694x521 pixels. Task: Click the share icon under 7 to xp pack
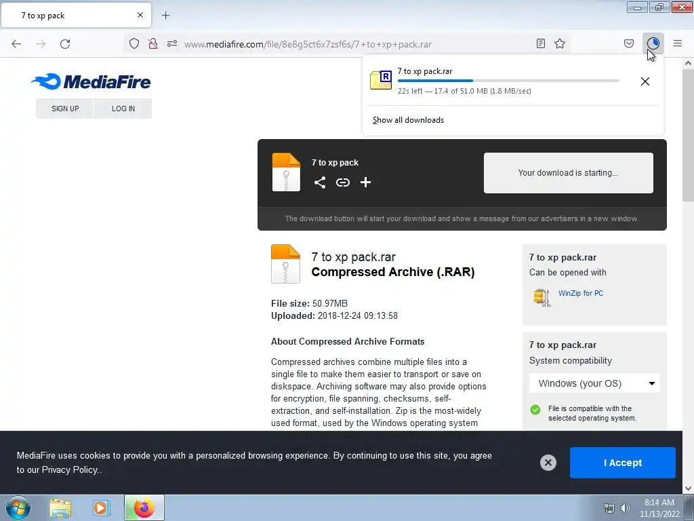[x=320, y=182]
